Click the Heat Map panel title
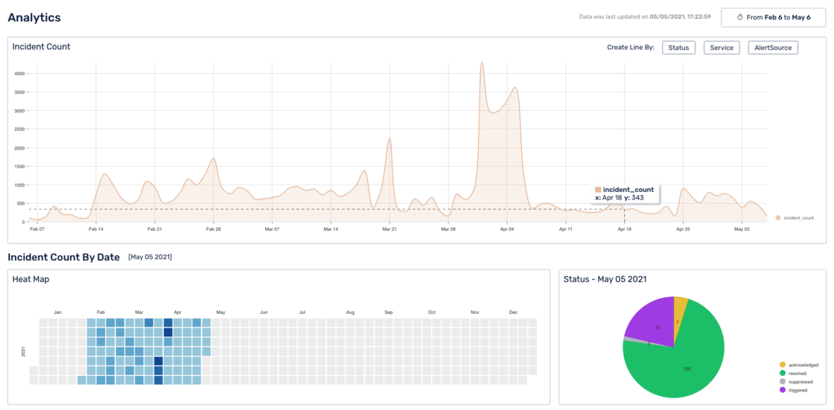The image size is (834, 410). tap(31, 279)
